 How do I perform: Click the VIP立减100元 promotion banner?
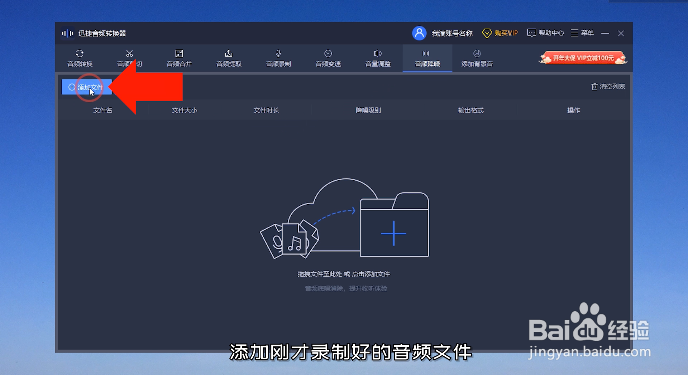(x=583, y=58)
